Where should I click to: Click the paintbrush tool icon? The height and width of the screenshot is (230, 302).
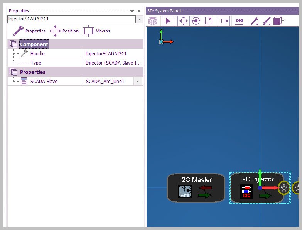point(267,21)
